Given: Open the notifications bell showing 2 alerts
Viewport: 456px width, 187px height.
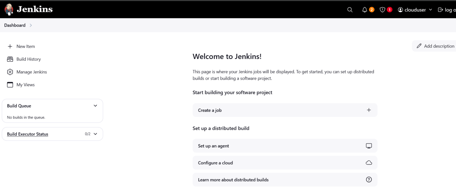Looking at the screenshot, I should pos(365,9).
